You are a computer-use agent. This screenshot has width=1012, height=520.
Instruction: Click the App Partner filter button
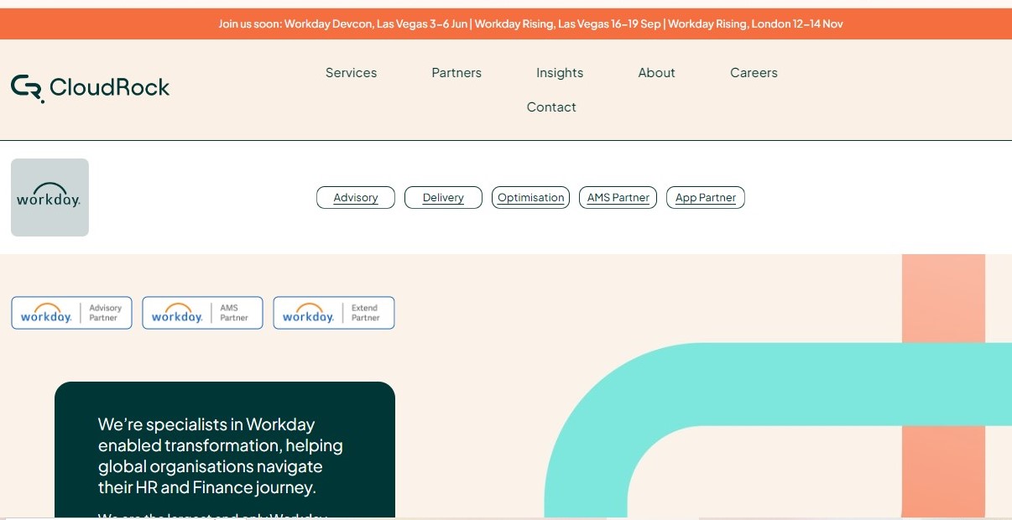coord(706,197)
